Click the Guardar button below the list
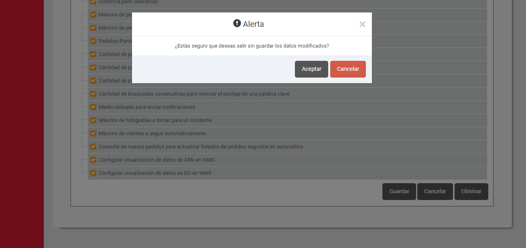526x248 pixels. 399,192
